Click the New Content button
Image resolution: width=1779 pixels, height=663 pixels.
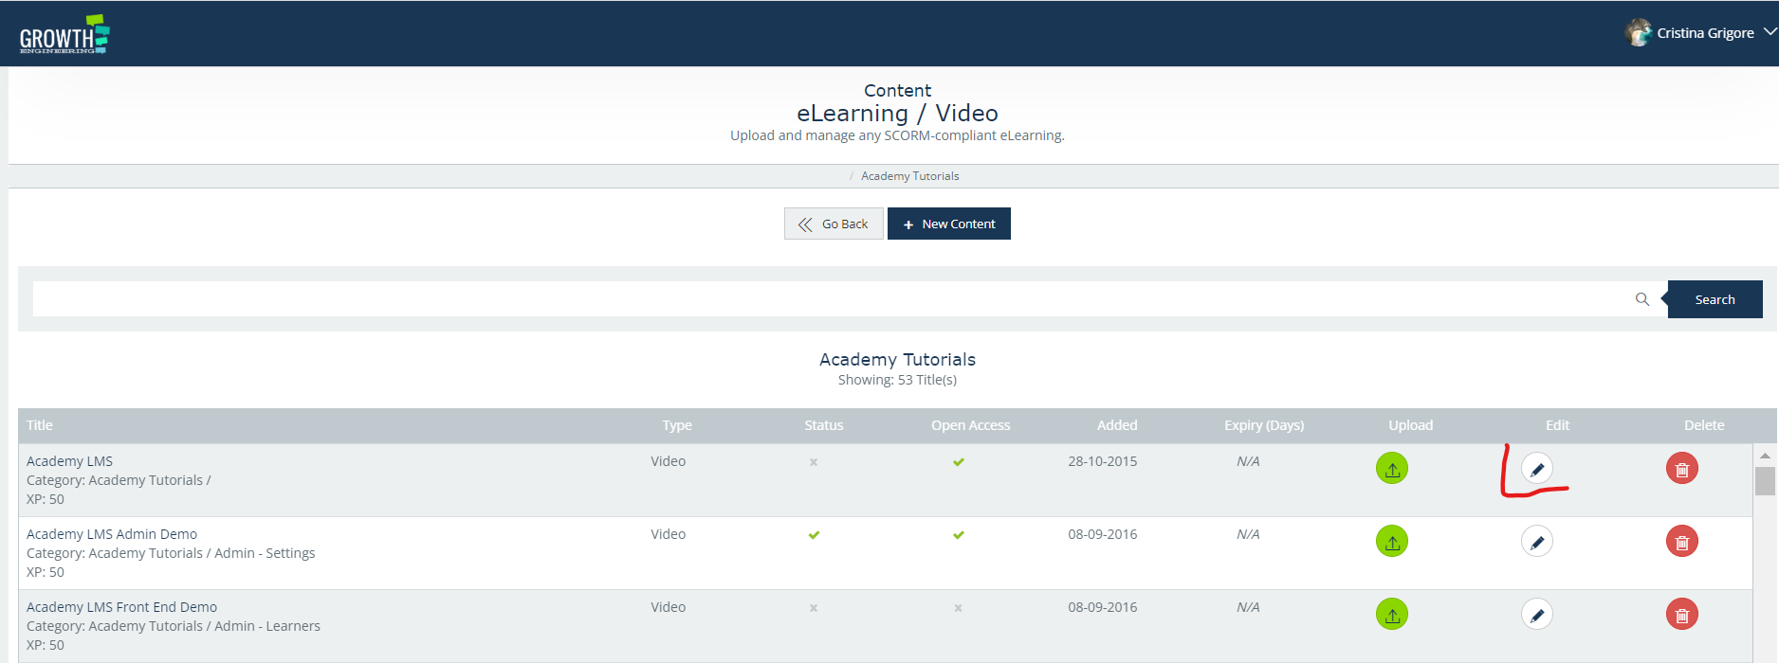948,224
